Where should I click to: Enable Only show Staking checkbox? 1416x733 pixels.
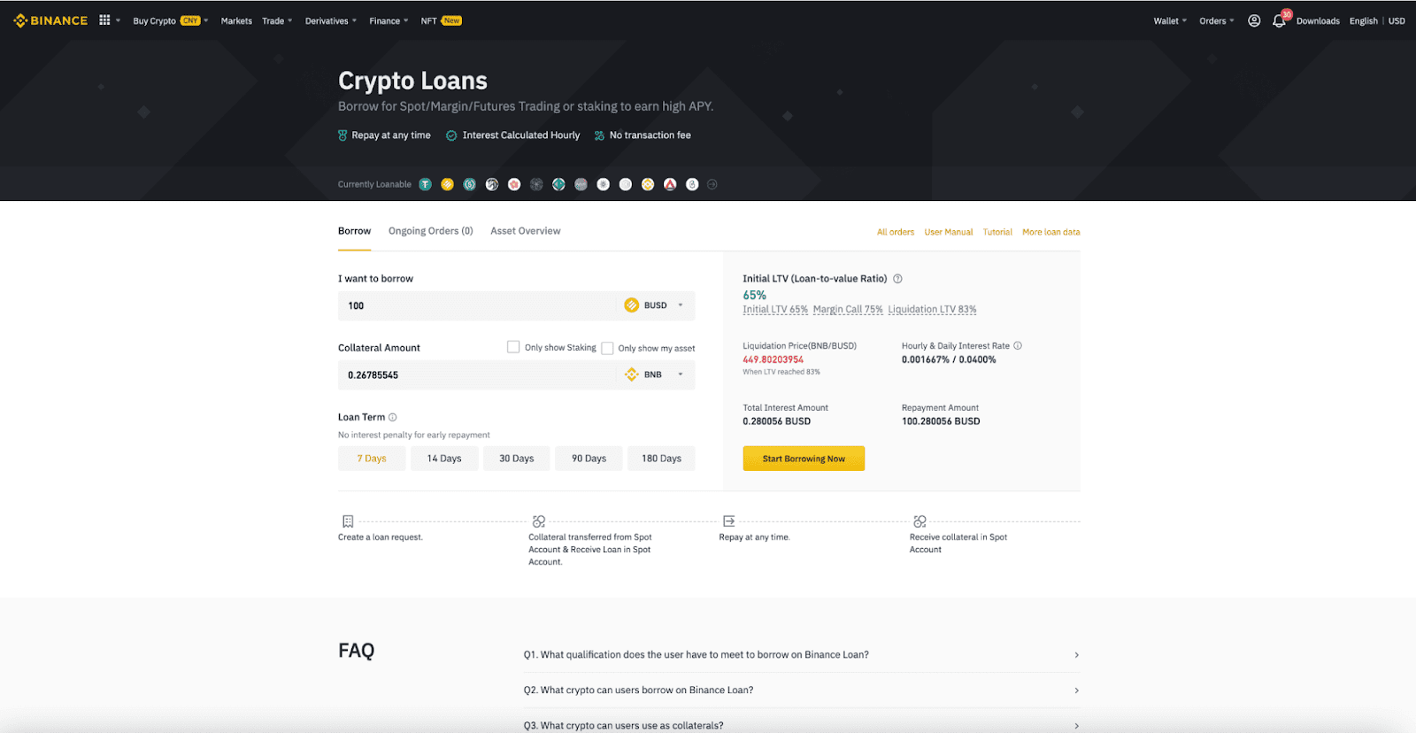pos(513,347)
